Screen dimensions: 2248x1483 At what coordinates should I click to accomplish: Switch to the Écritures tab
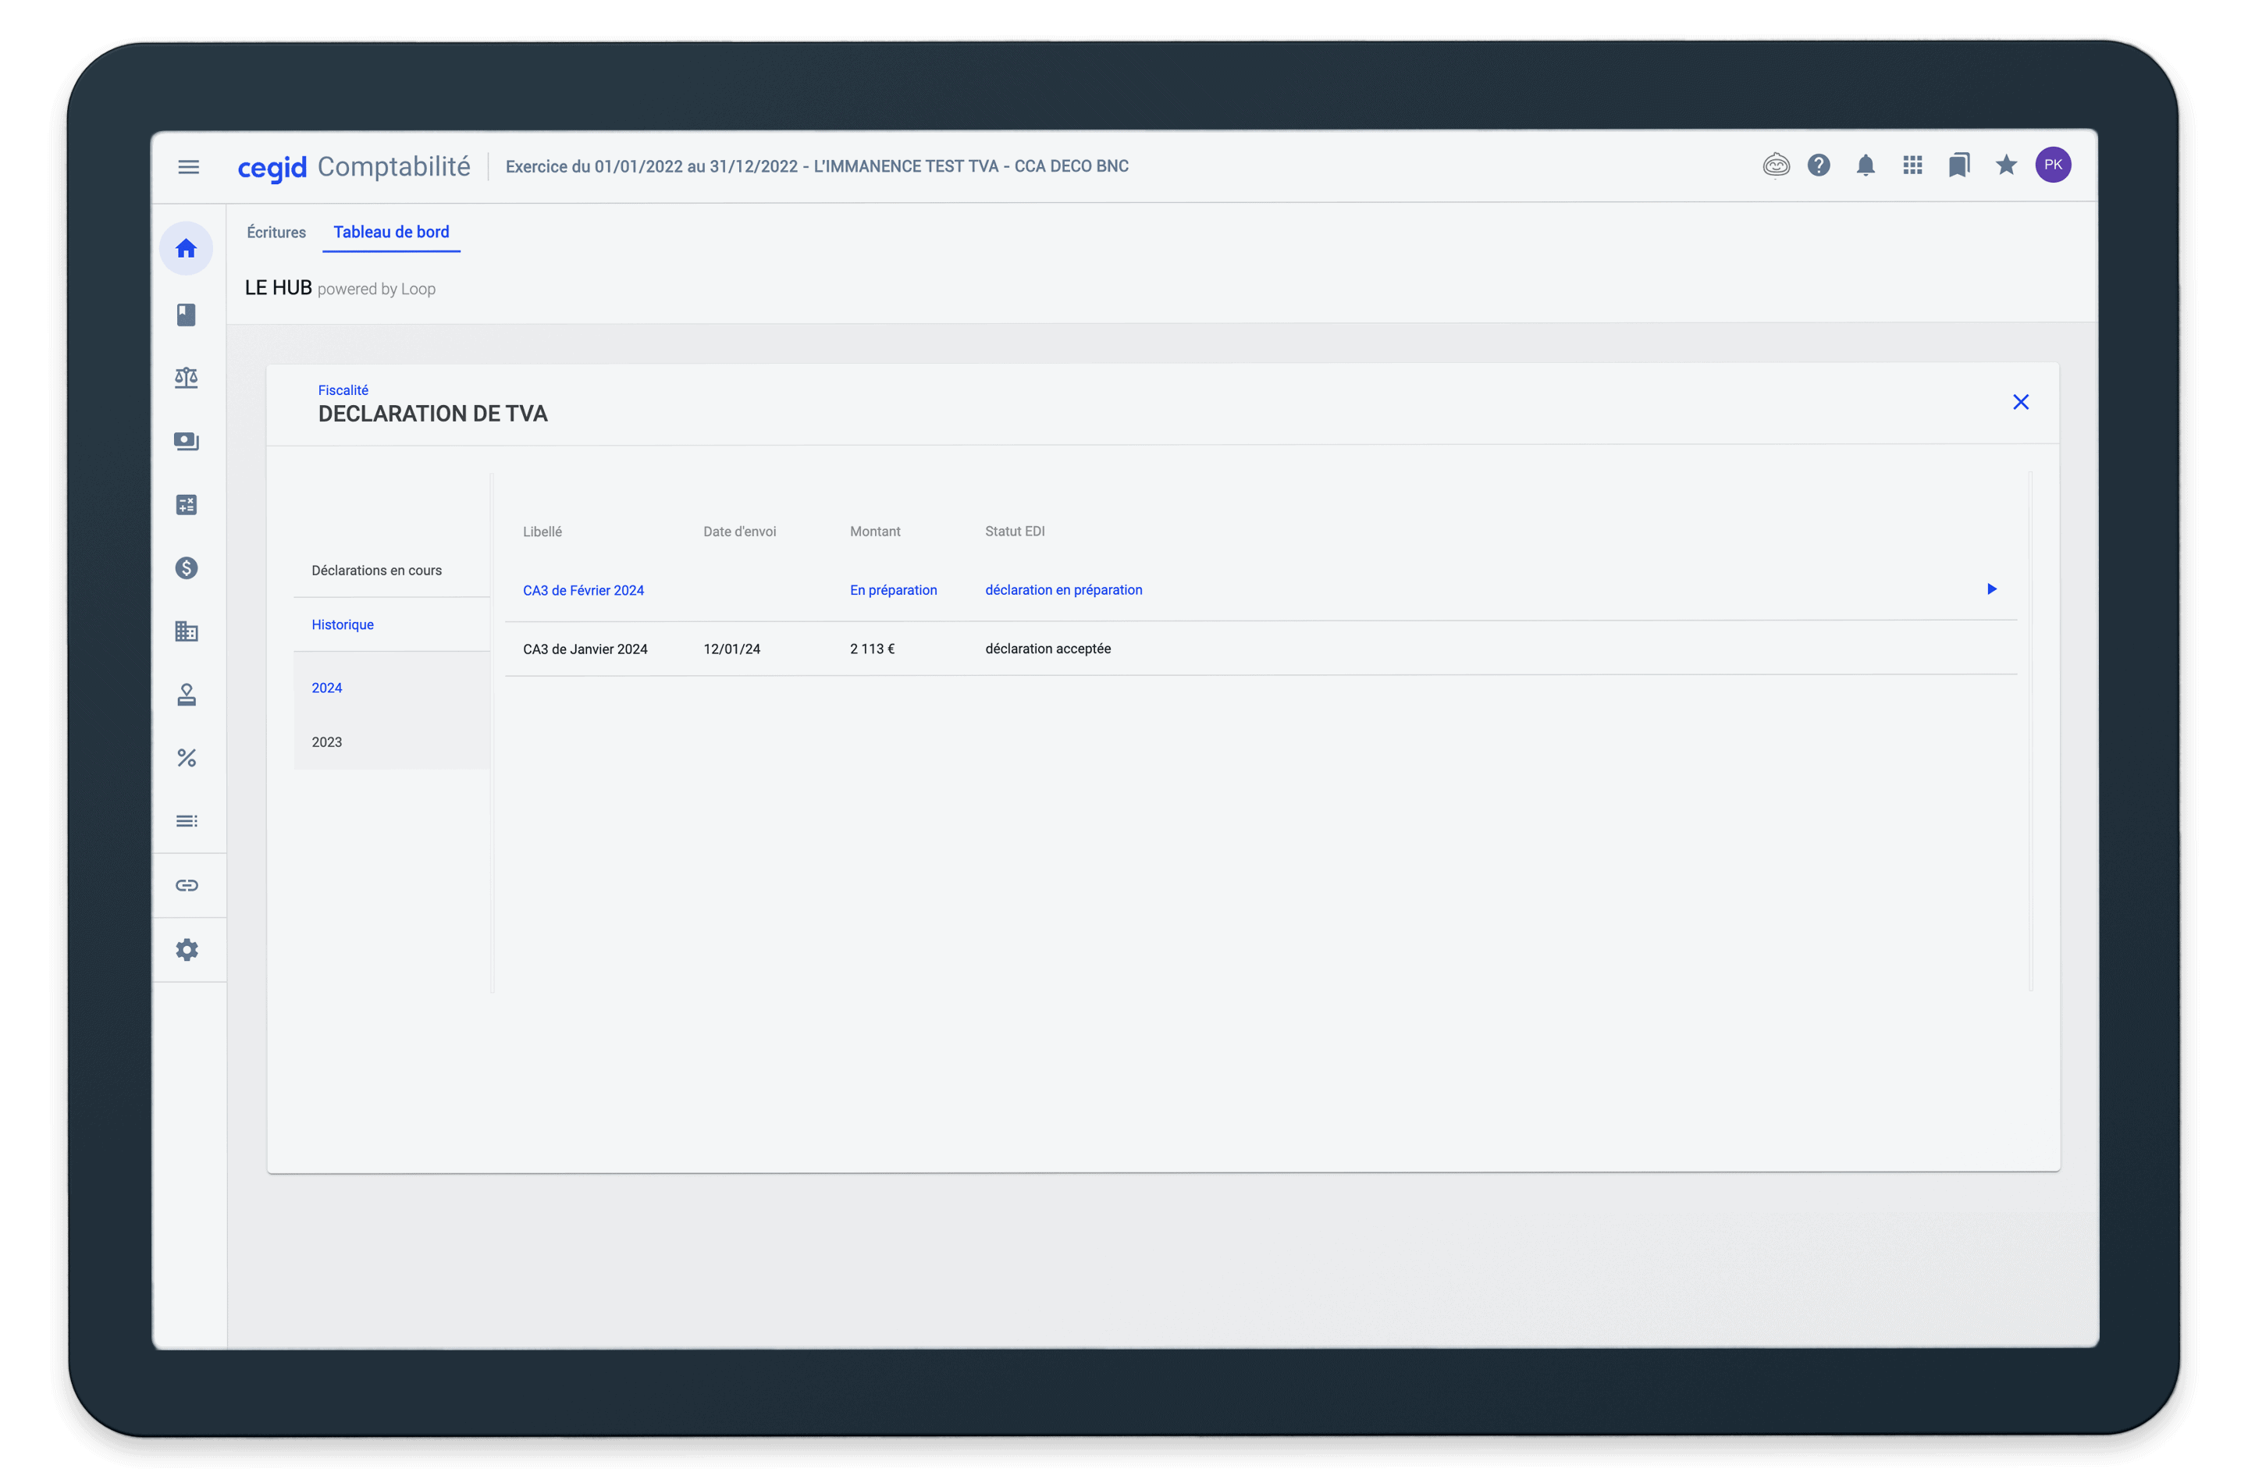click(x=276, y=233)
